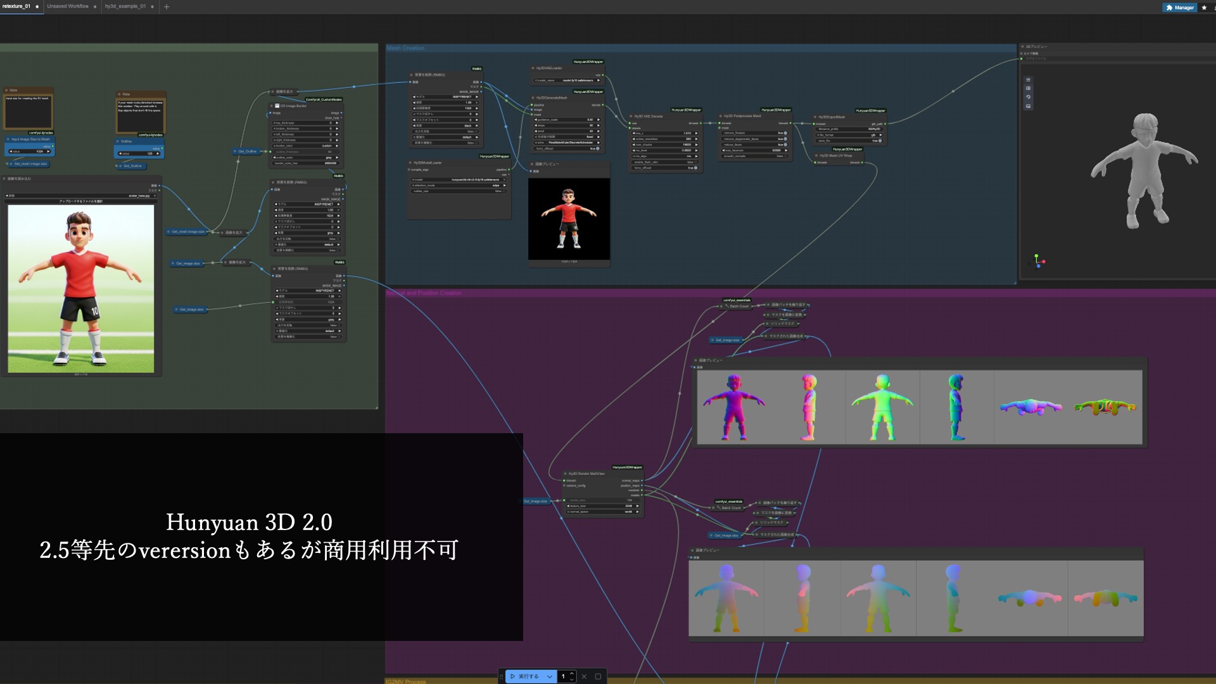1216x684 pixels.
Task: Switch to the Unsaved Workflow tab
Action: pos(68,6)
